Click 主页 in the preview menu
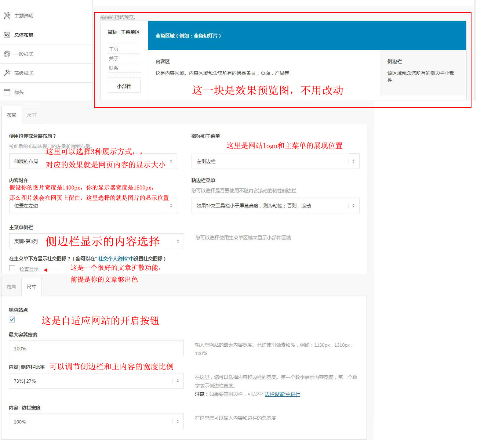This screenshot has width=477, height=440. tap(114, 49)
